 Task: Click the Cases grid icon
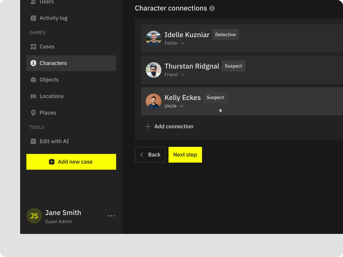(x=33, y=46)
